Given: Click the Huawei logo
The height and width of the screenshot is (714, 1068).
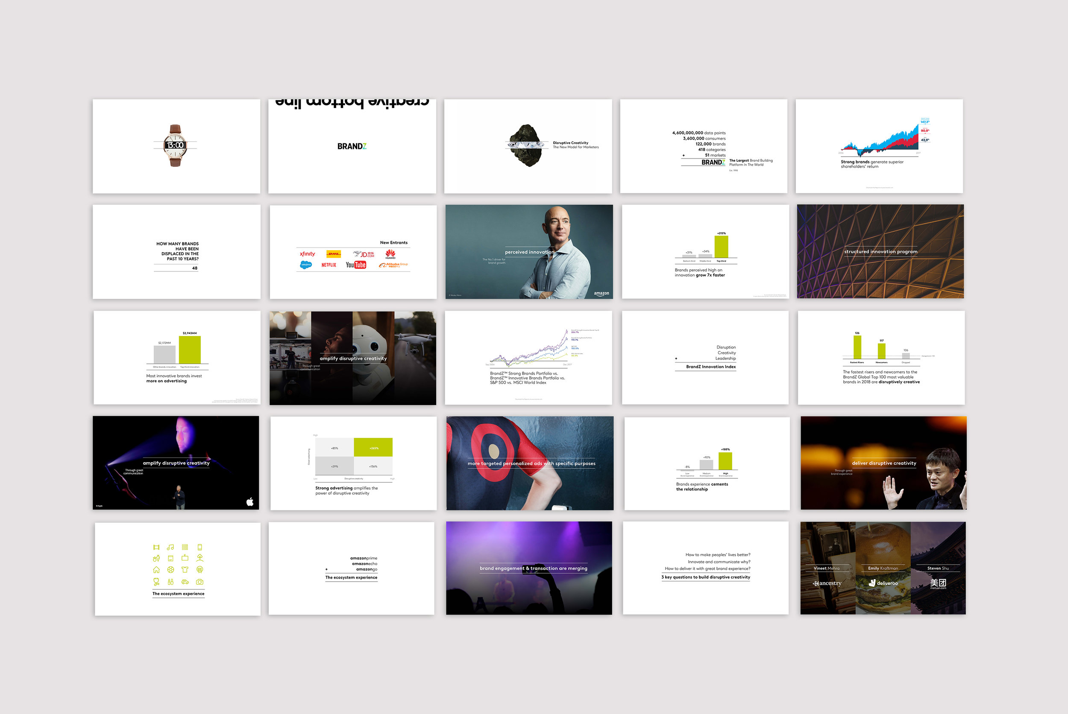Looking at the screenshot, I should (390, 254).
